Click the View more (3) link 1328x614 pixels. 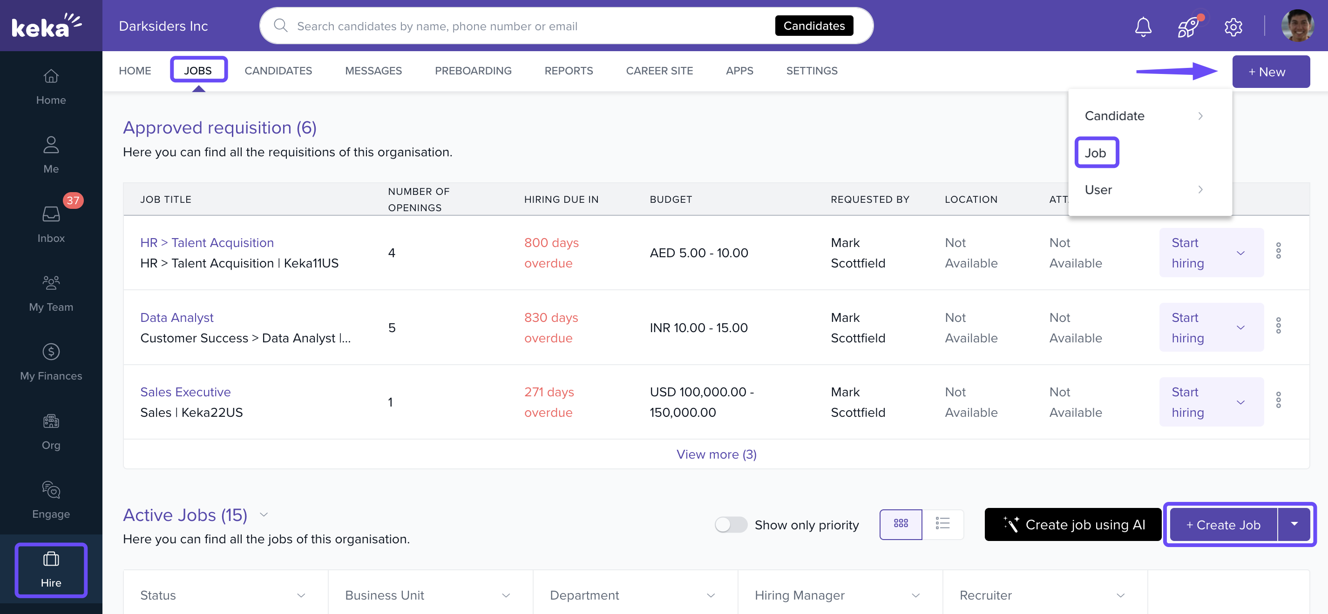pyautogui.click(x=716, y=454)
